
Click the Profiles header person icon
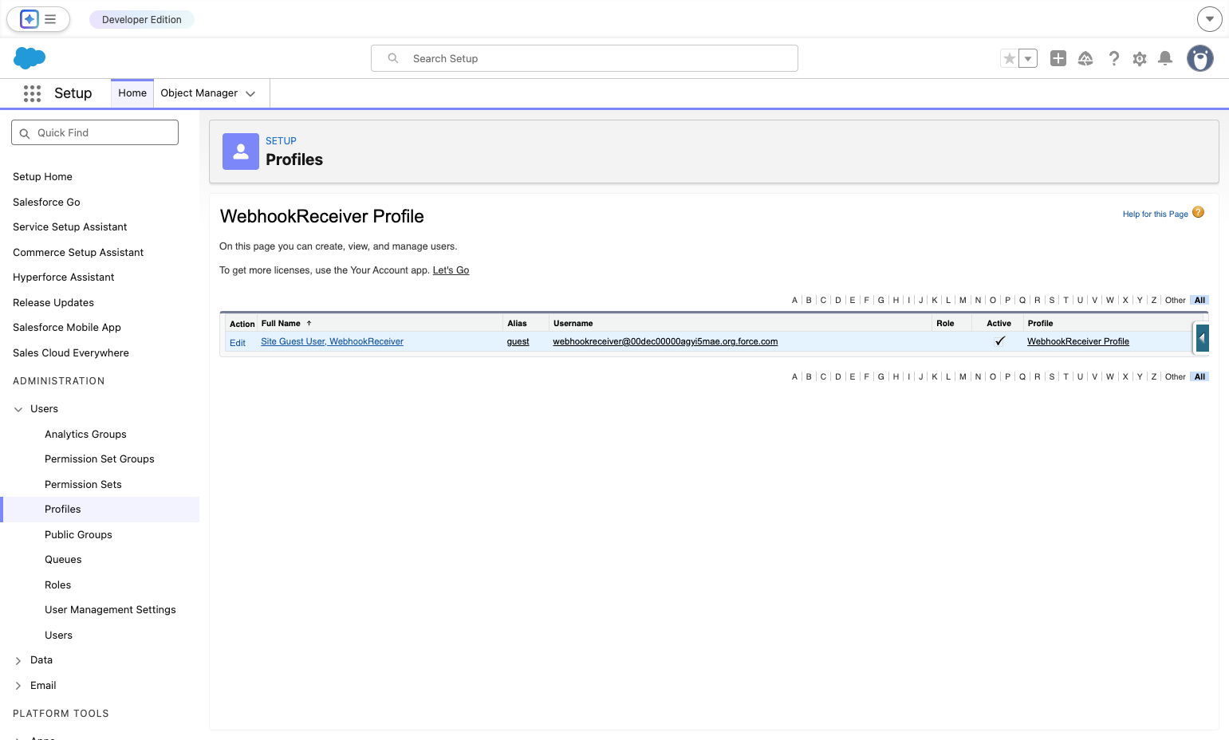coord(241,152)
